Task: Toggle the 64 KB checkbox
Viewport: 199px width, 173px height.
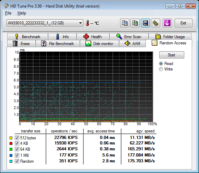Action: (17, 149)
